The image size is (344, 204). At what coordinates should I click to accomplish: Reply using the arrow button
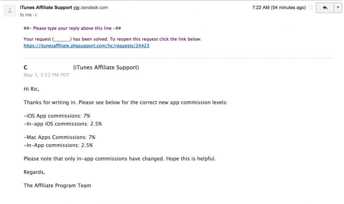325,8
